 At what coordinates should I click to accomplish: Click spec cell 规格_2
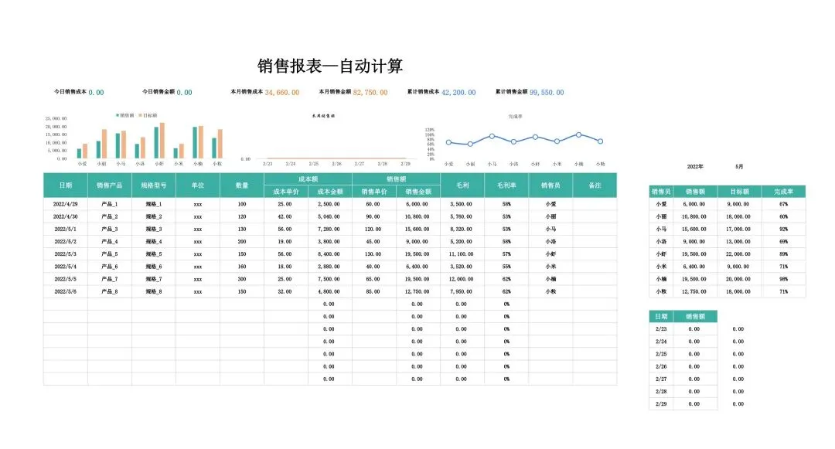click(154, 216)
